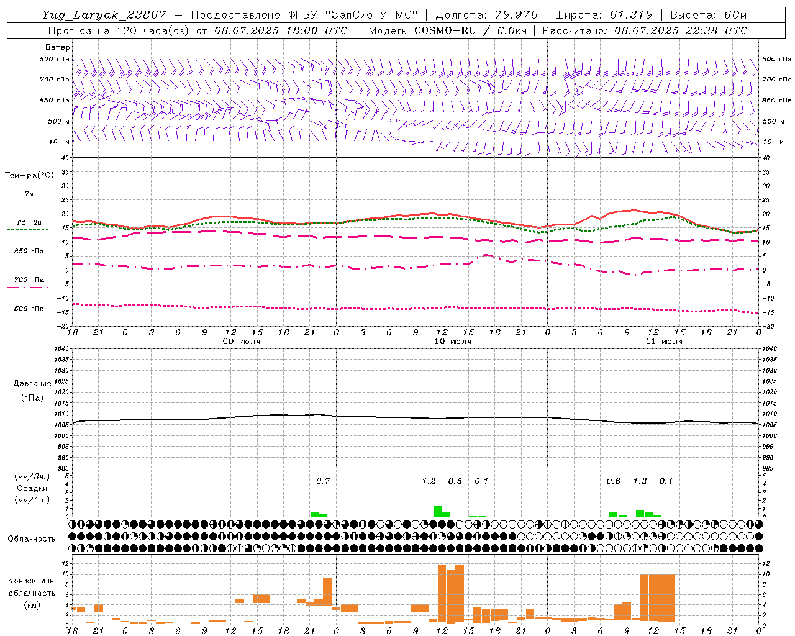Click the "09 июля" date label
This screenshot has width=795, height=636.
tap(242, 342)
